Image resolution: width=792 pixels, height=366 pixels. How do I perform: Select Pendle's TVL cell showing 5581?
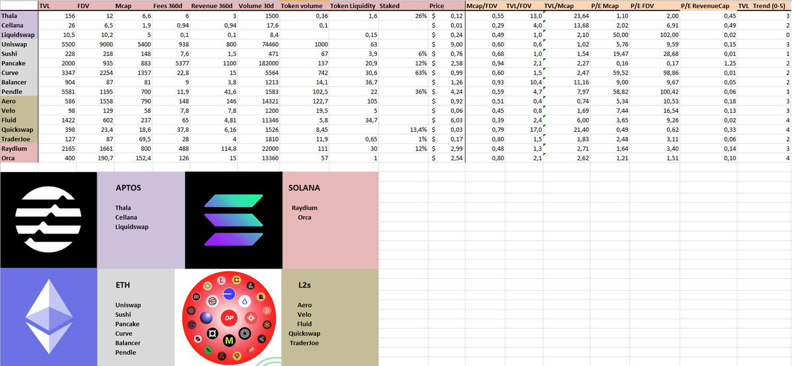coord(57,92)
